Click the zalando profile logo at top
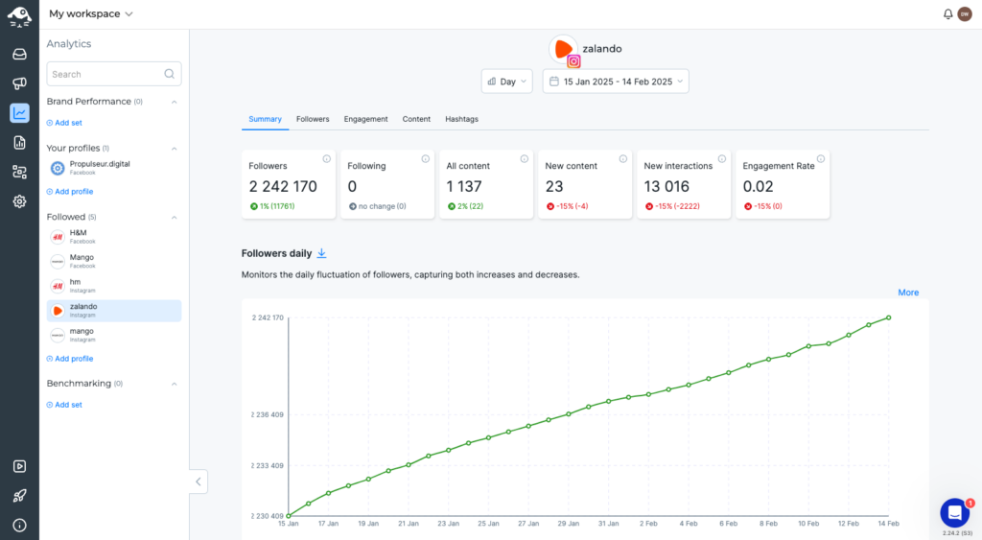982x540 pixels. click(x=564, y=49)
